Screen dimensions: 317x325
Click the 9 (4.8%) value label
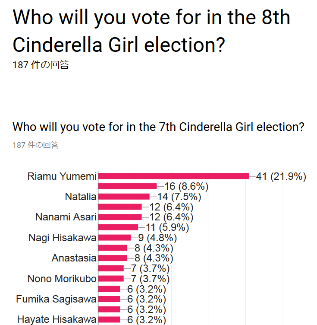157,238
